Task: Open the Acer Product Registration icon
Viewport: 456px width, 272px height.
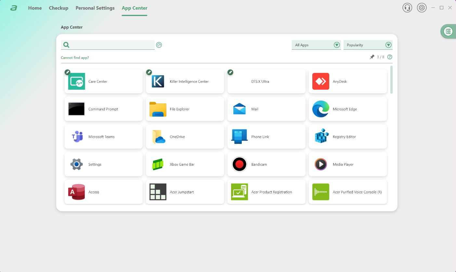Action: [x=240, y=192]
